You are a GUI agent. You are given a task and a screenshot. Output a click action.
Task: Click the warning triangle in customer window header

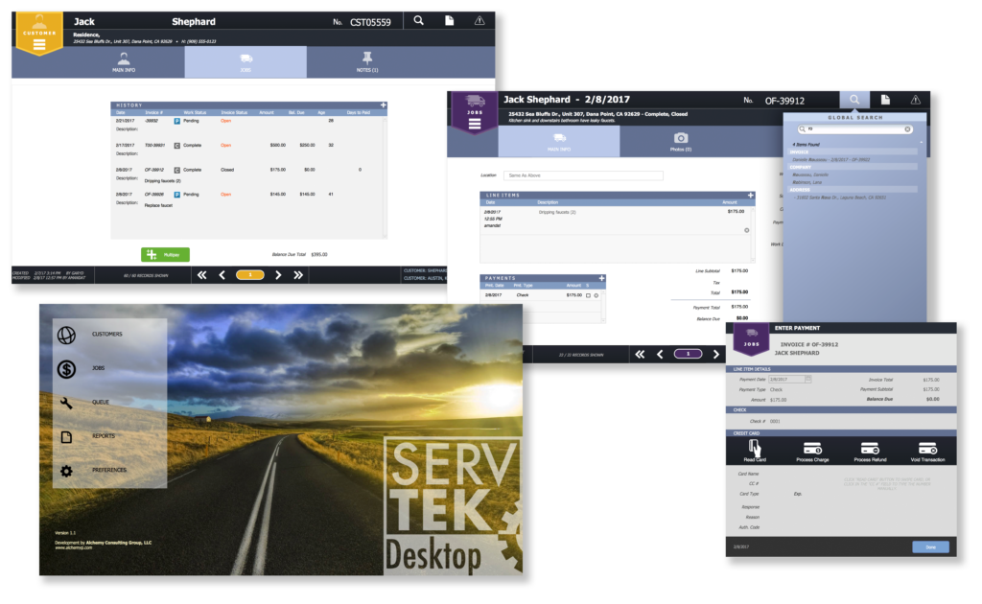[x=479, y=21]
